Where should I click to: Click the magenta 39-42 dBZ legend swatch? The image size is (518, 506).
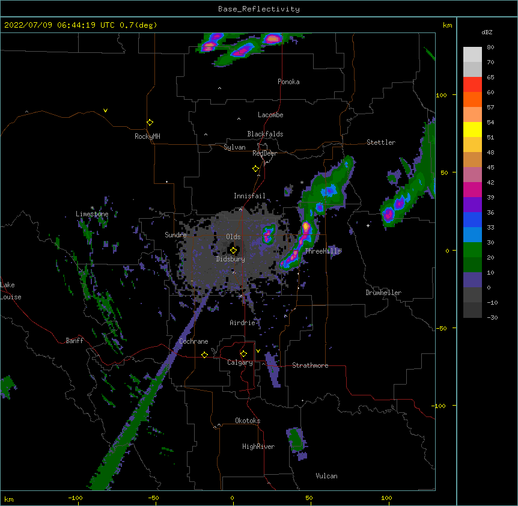click(472, 189)
